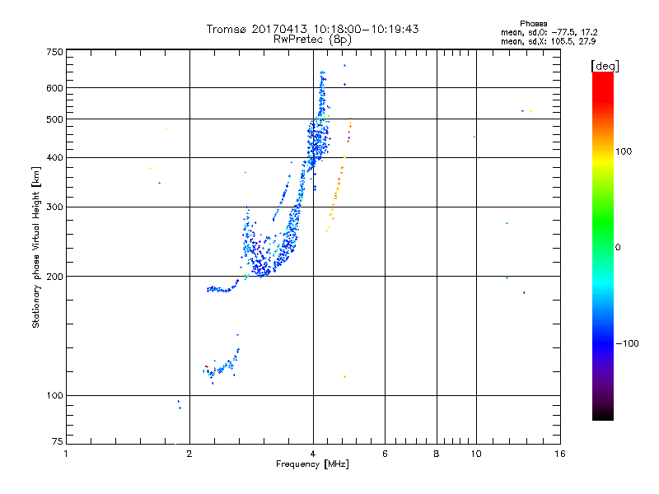This screenshot has width=659, height=494.
Task: Click the 4 MHz frequency tick label
Action: 313,454
